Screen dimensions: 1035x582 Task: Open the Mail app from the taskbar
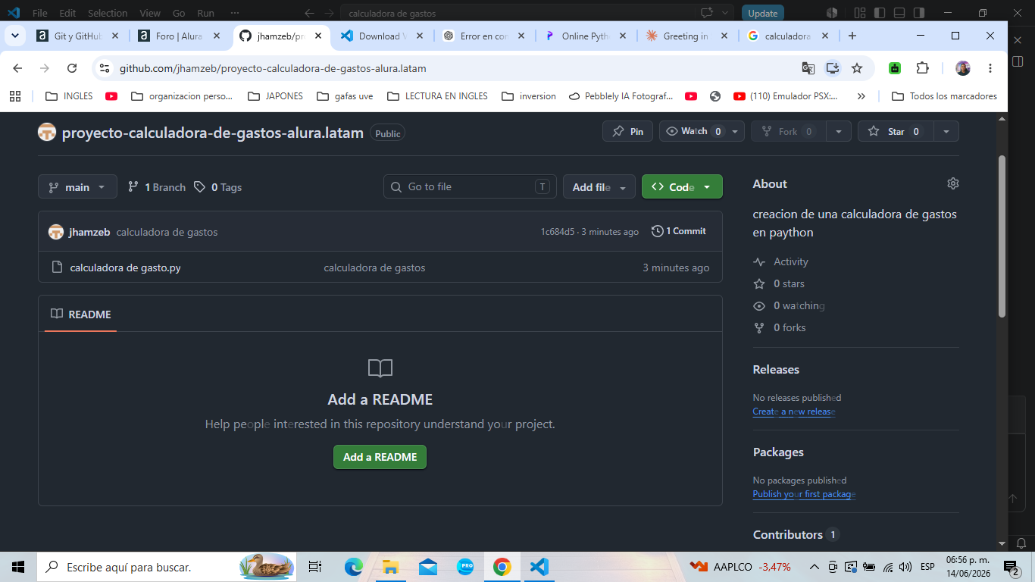coord(428,567)
